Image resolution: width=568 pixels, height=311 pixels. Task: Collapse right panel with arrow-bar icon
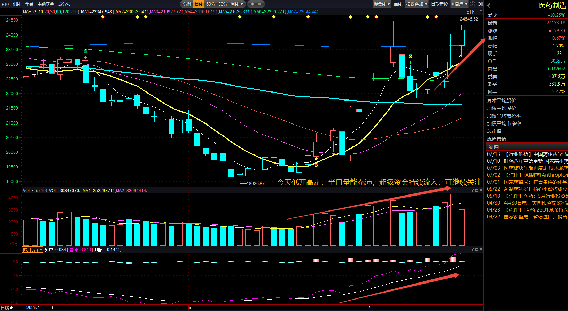pyautogui.click(x=480, y=4)
